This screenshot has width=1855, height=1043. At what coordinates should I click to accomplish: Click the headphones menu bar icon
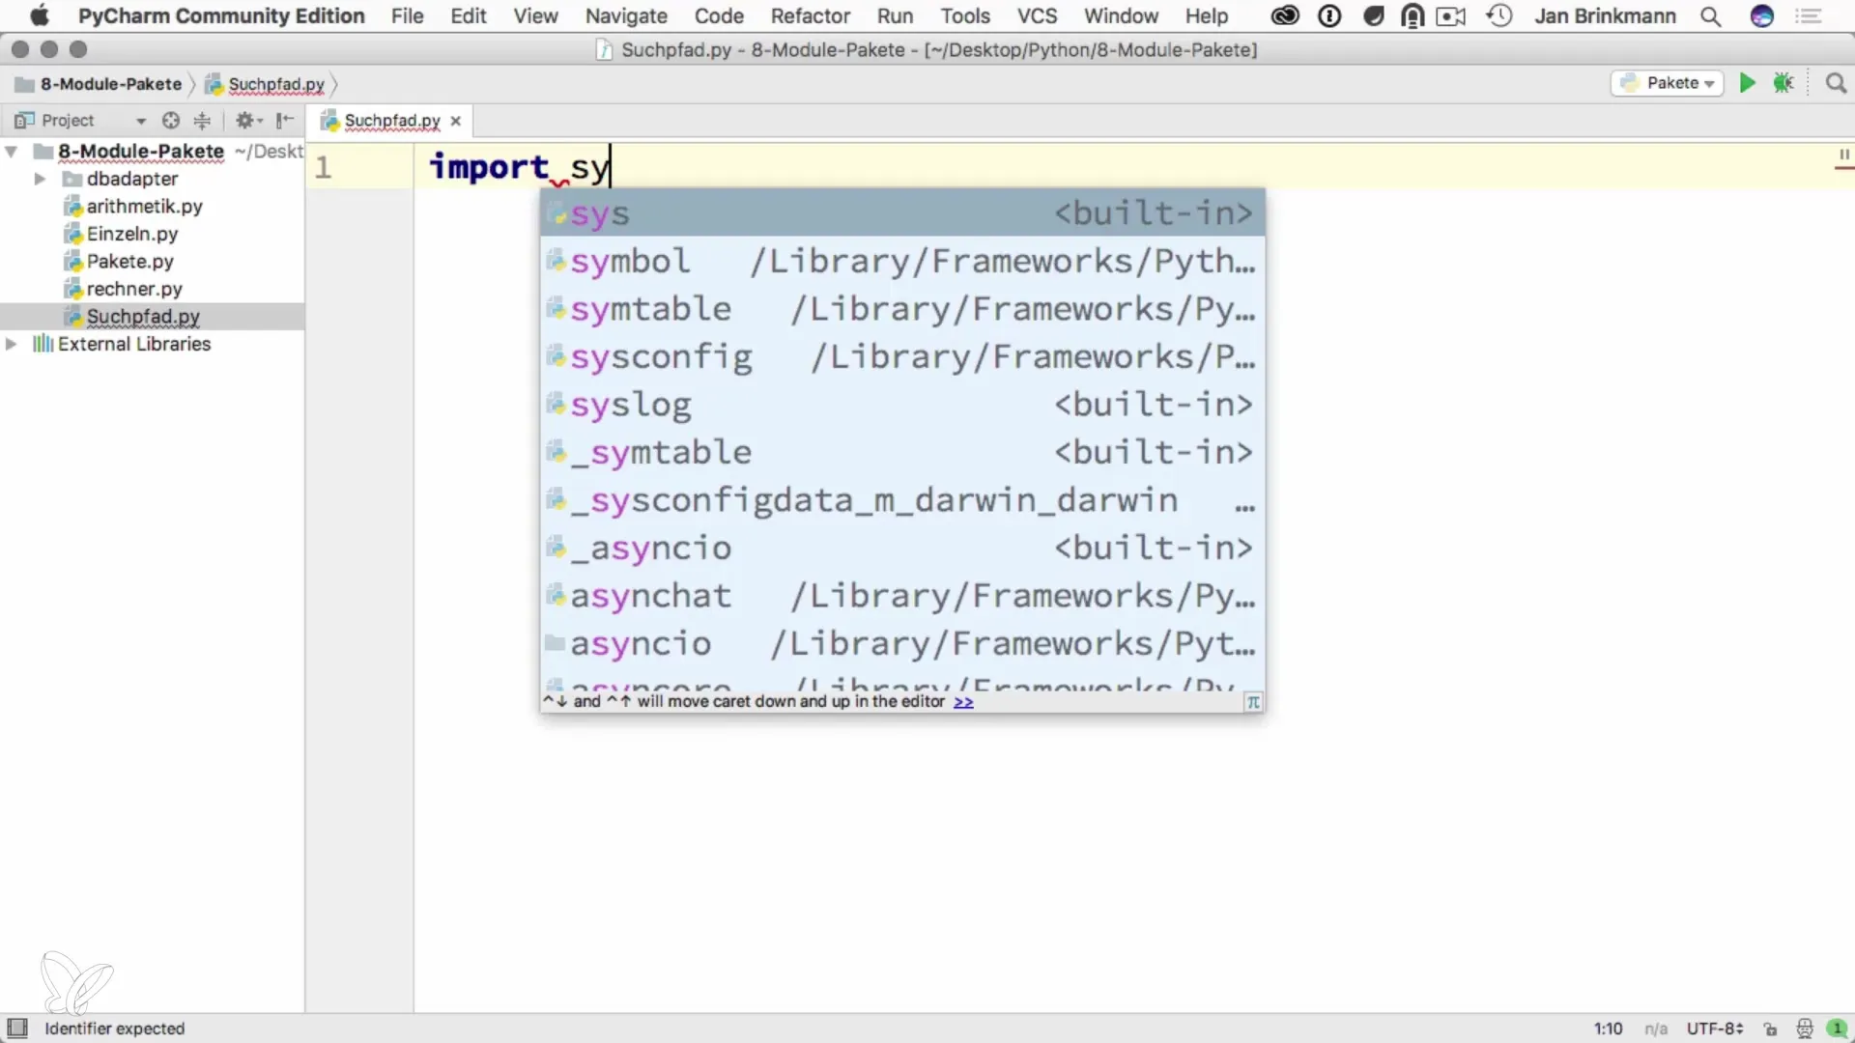tap(1413, 16)
